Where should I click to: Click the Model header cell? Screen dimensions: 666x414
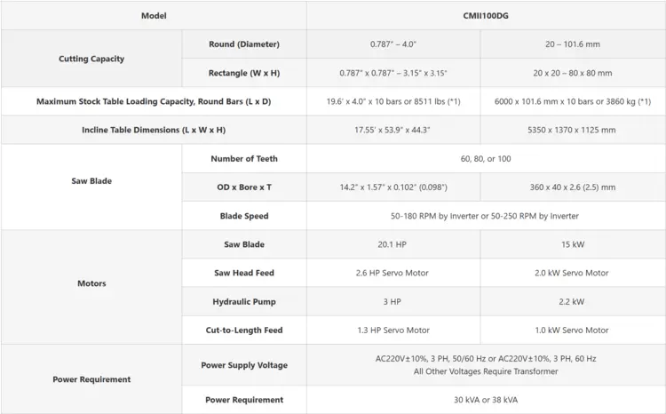click(154, 15)
